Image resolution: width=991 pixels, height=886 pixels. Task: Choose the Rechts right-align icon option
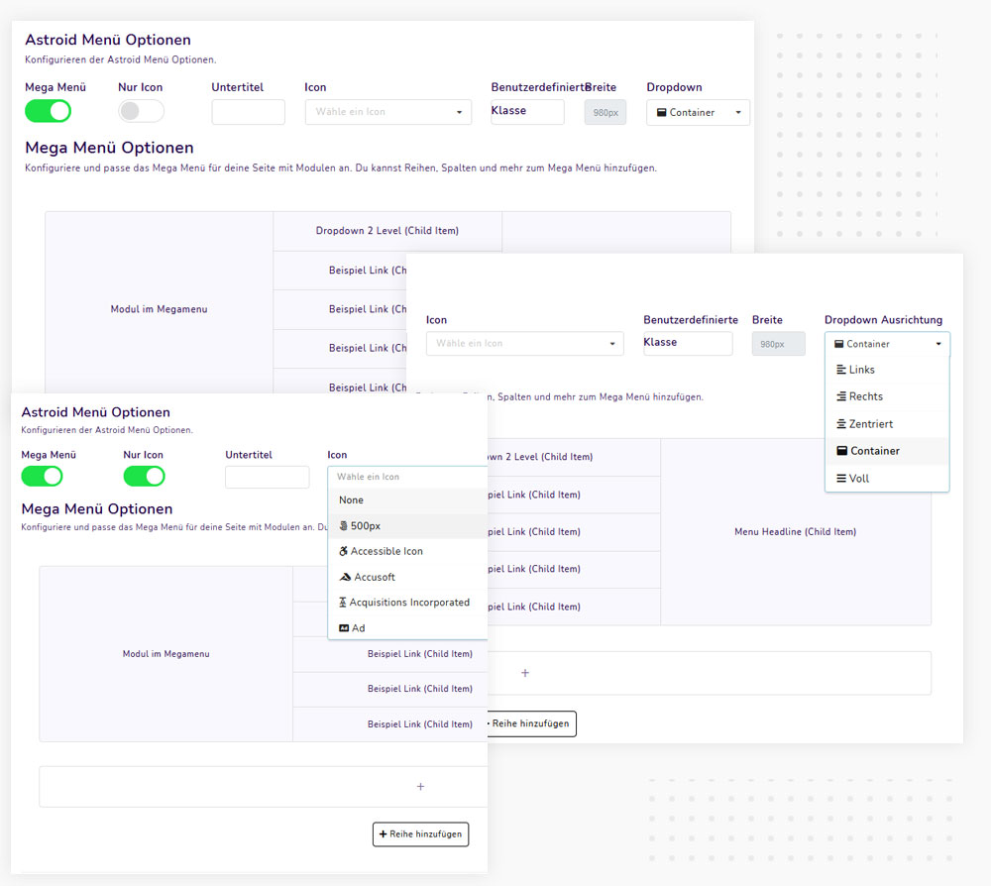pos(865,396)
